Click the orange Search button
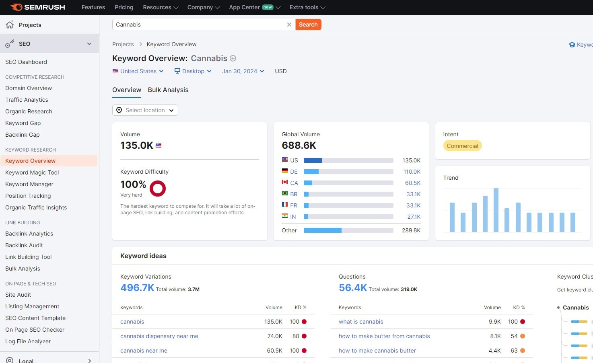 tap(308, 25)
